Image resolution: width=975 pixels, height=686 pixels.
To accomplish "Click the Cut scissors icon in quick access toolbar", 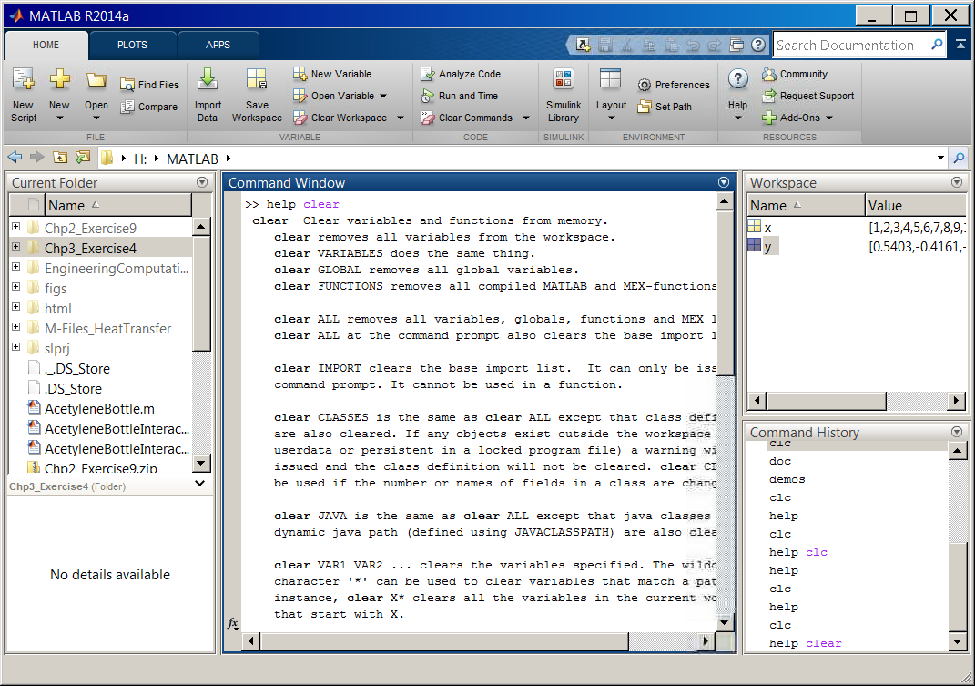I will (626, 45).
